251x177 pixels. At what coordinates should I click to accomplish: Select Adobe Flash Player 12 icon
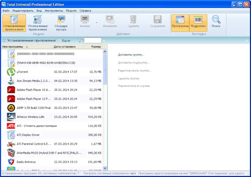(x=11, y=99)
